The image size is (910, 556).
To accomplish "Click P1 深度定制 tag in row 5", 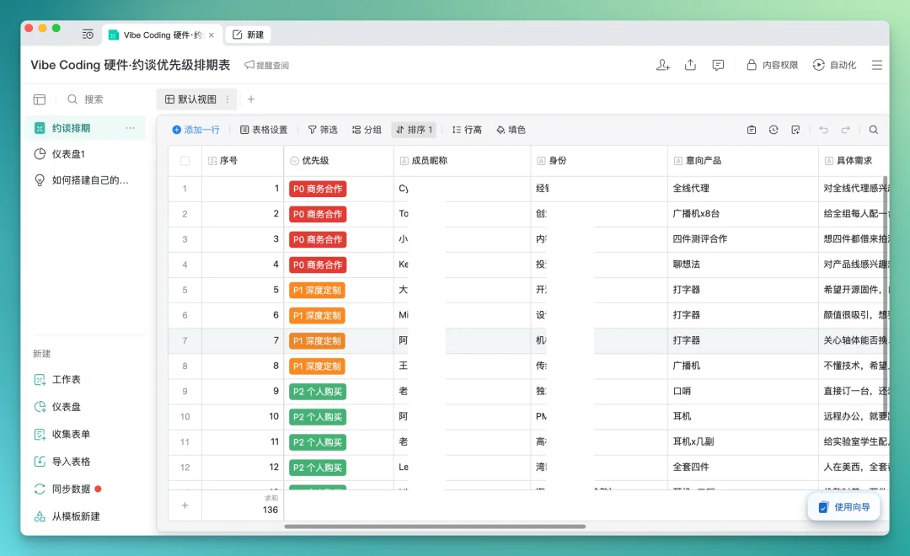I will (318, 290).
